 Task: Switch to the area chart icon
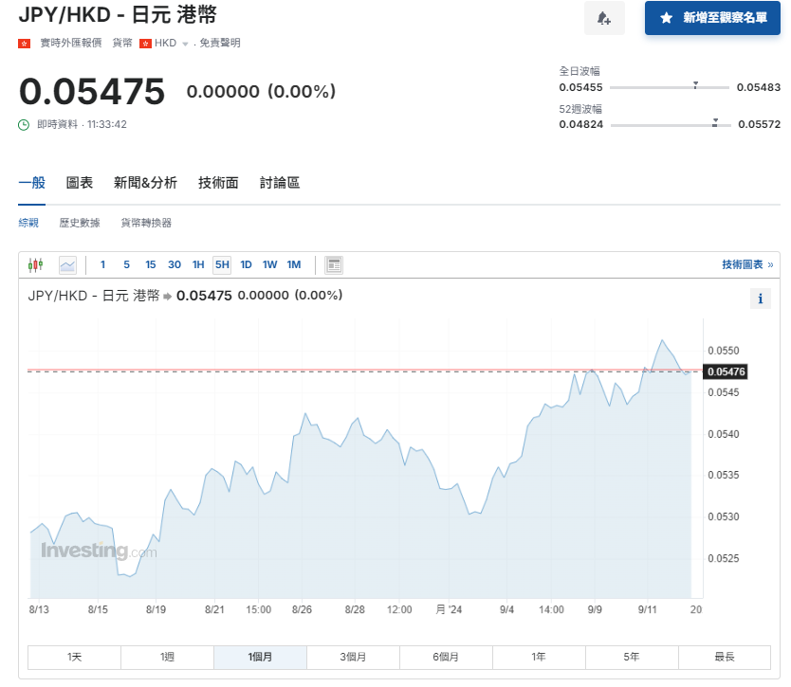click(66, 264)
